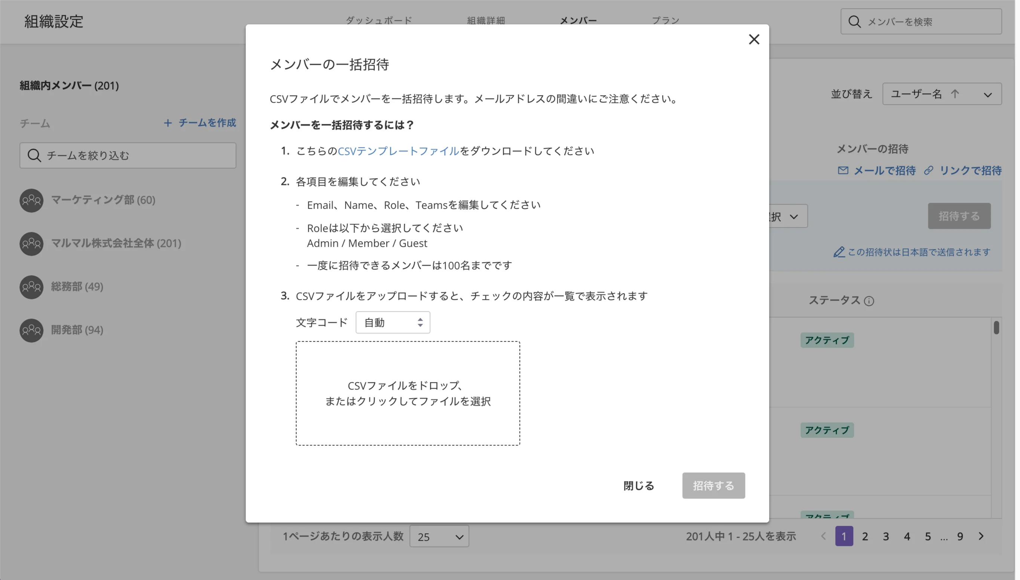The width and height of the screenshot is (1020, 580).
Task: Click the dialog's 招待する button
Action: pyautogui.click(x=713, y=486)
